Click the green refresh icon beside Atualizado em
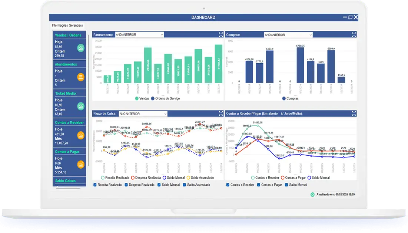Viewport: 408px width, 233px height. pos(312,194)
